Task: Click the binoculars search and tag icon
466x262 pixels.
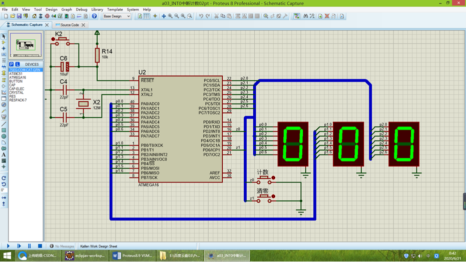Action: 305,16
